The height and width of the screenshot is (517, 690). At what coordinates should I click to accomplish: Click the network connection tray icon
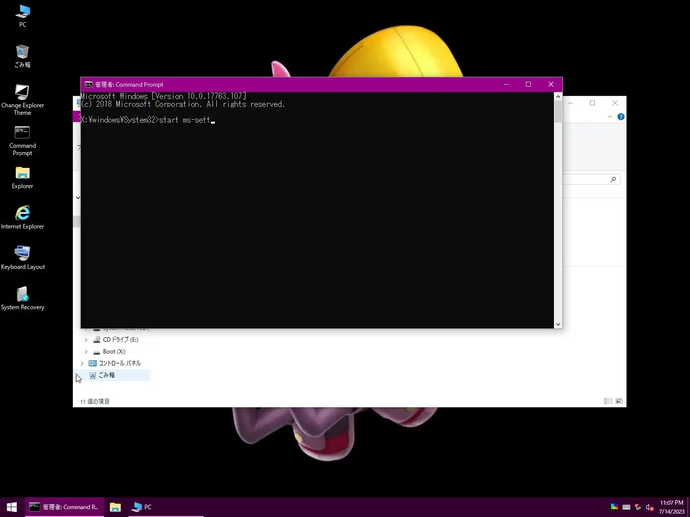(x=638, y=507)
